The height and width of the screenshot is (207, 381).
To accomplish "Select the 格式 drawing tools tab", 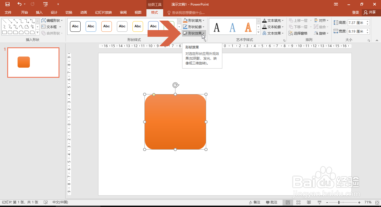I will (x=155, y=13).
